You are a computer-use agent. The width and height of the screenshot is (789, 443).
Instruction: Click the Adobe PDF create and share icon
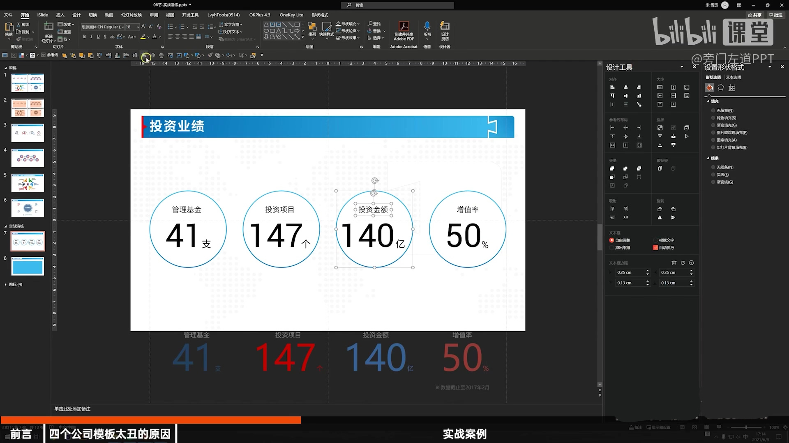pos(404,27)
